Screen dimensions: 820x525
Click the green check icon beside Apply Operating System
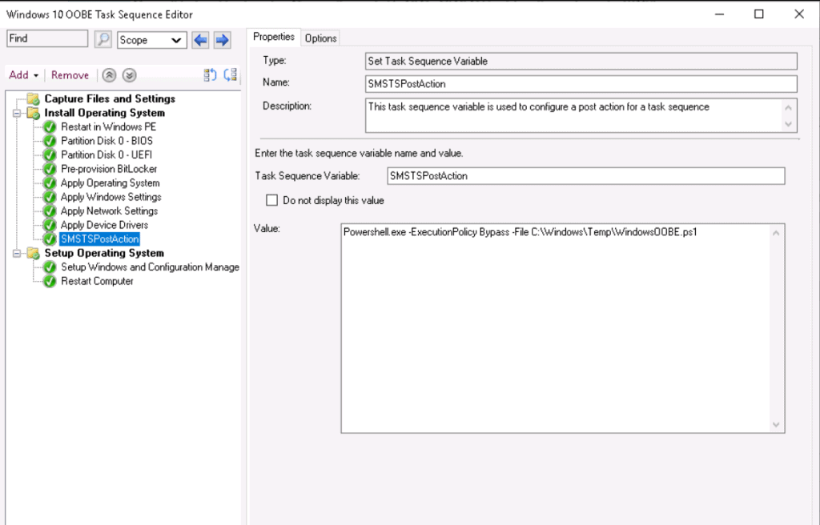click(x=50, y=183)
